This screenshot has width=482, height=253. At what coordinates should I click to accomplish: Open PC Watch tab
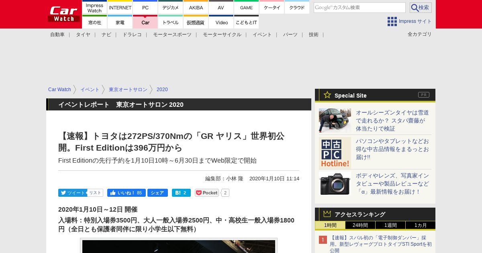145,7
